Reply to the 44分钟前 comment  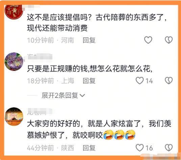(x=89, y=148)
